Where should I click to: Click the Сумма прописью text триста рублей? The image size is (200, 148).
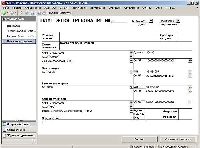click(x=77, y=43)
